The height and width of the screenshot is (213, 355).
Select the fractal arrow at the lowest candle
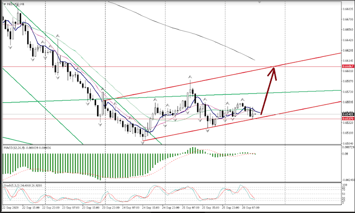pos(143,142)
